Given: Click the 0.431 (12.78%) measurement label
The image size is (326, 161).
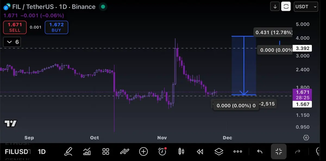Looking at the screenshot, I should point(274,32).
